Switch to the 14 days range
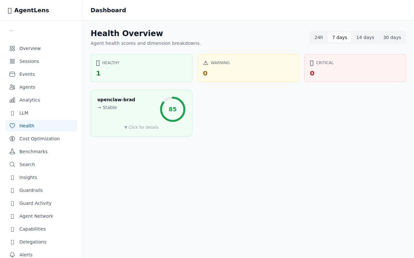Viewport: 414px width, 258px height. click(x=365, y=37)
